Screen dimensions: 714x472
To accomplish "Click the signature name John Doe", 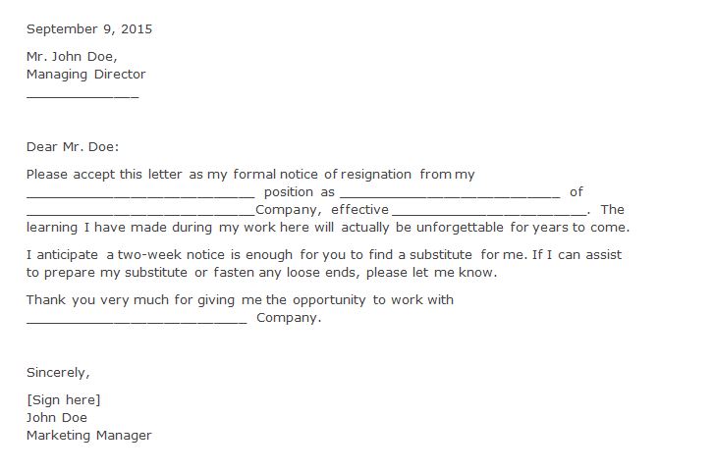I will pos(57,418).
